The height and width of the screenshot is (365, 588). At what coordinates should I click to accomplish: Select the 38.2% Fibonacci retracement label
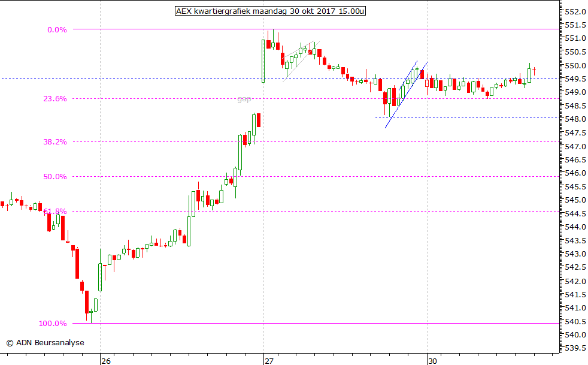(x=55, y=142)
